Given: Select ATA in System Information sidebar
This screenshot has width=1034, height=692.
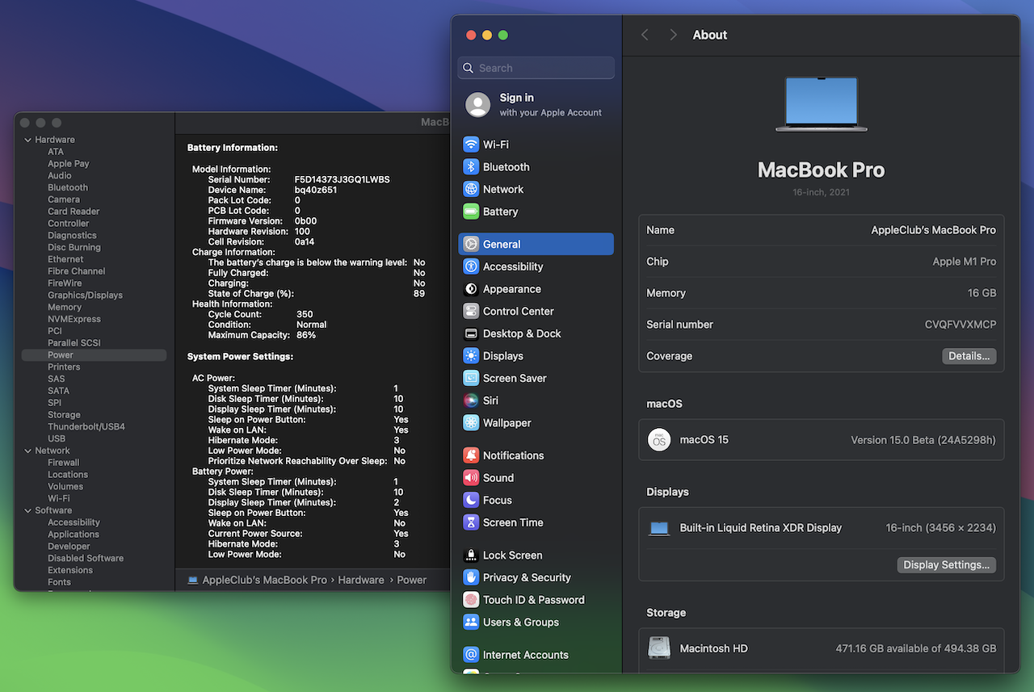Looking at the screenshot, I should [x=56, y=152].
